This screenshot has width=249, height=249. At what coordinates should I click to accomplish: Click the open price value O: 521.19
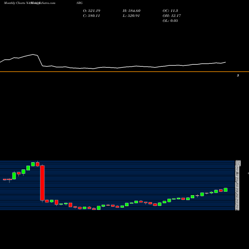[x=92, y=11]
